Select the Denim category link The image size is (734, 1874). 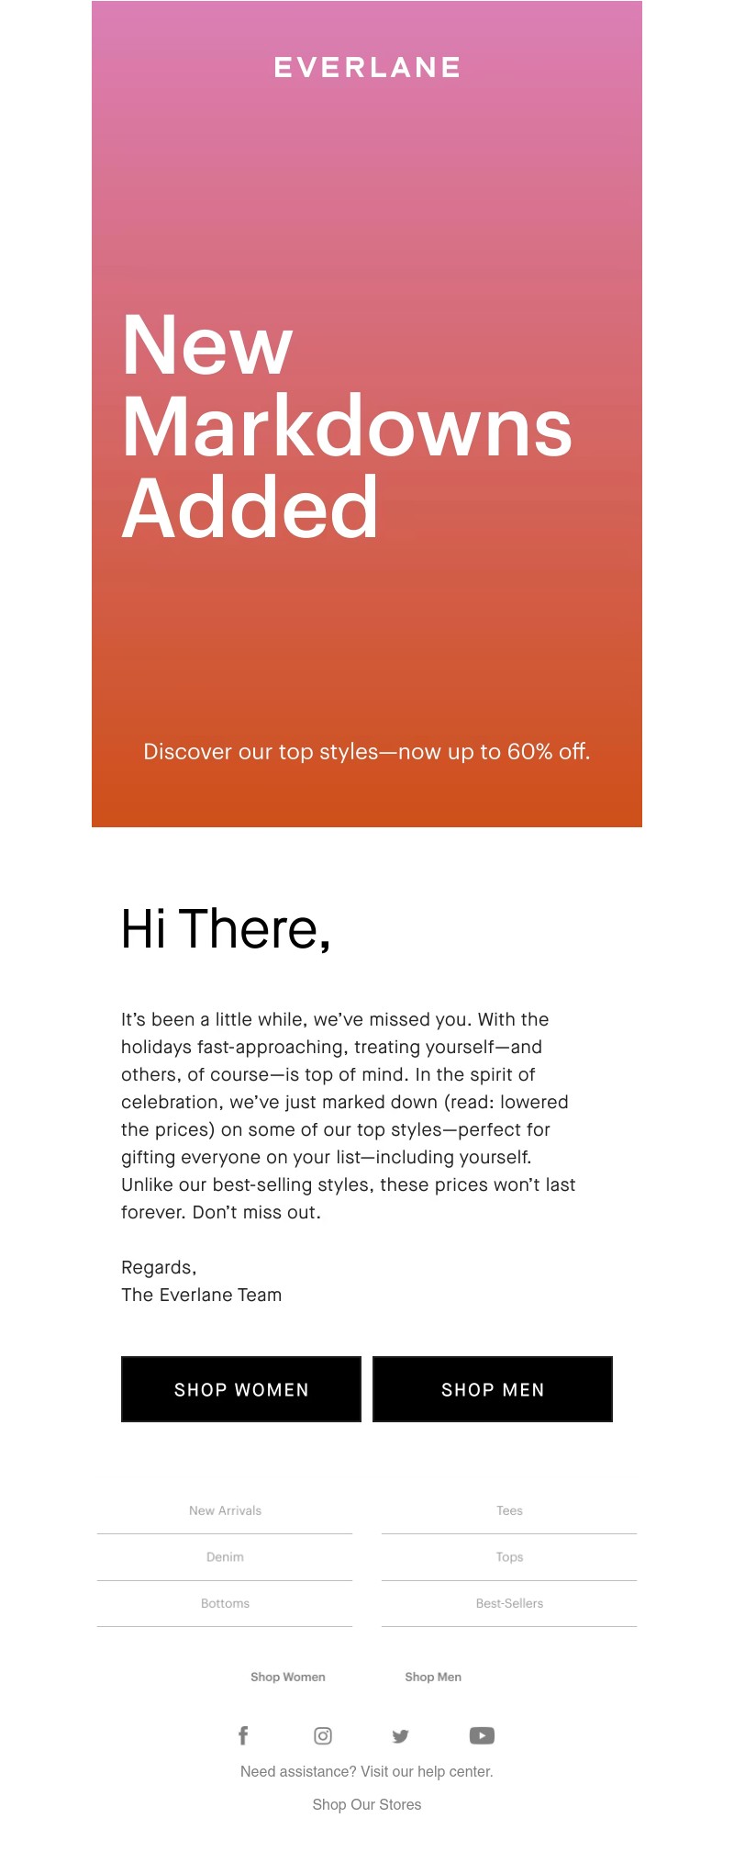click(x=225, y=1557)
